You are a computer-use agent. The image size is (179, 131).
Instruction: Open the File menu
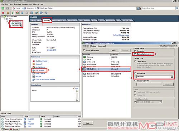(x=3, y=4)
